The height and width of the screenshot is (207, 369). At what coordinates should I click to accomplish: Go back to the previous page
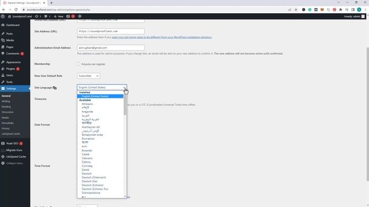coord(3,10)
